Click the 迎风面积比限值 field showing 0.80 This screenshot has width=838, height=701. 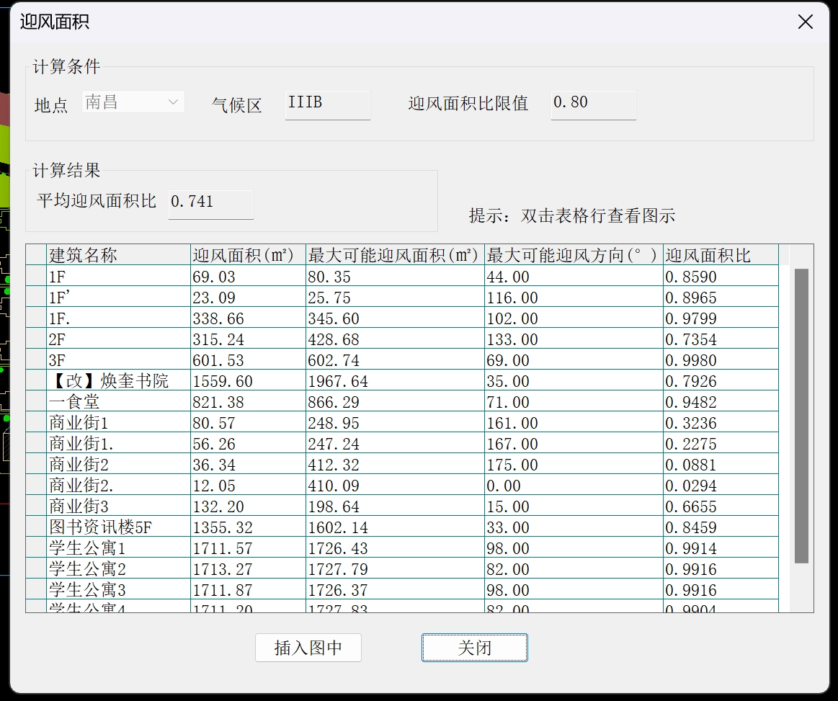[593, 103]
